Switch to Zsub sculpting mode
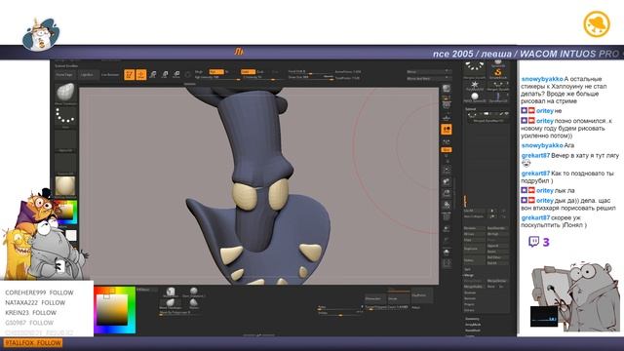 click(260, 72)
